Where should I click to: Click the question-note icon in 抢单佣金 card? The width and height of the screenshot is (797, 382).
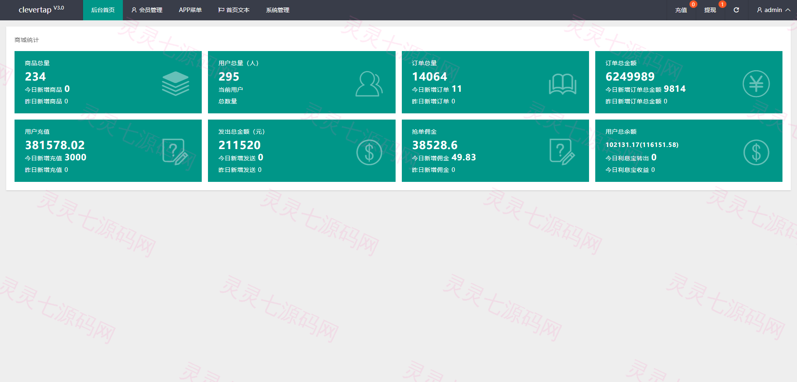point(562,152)
